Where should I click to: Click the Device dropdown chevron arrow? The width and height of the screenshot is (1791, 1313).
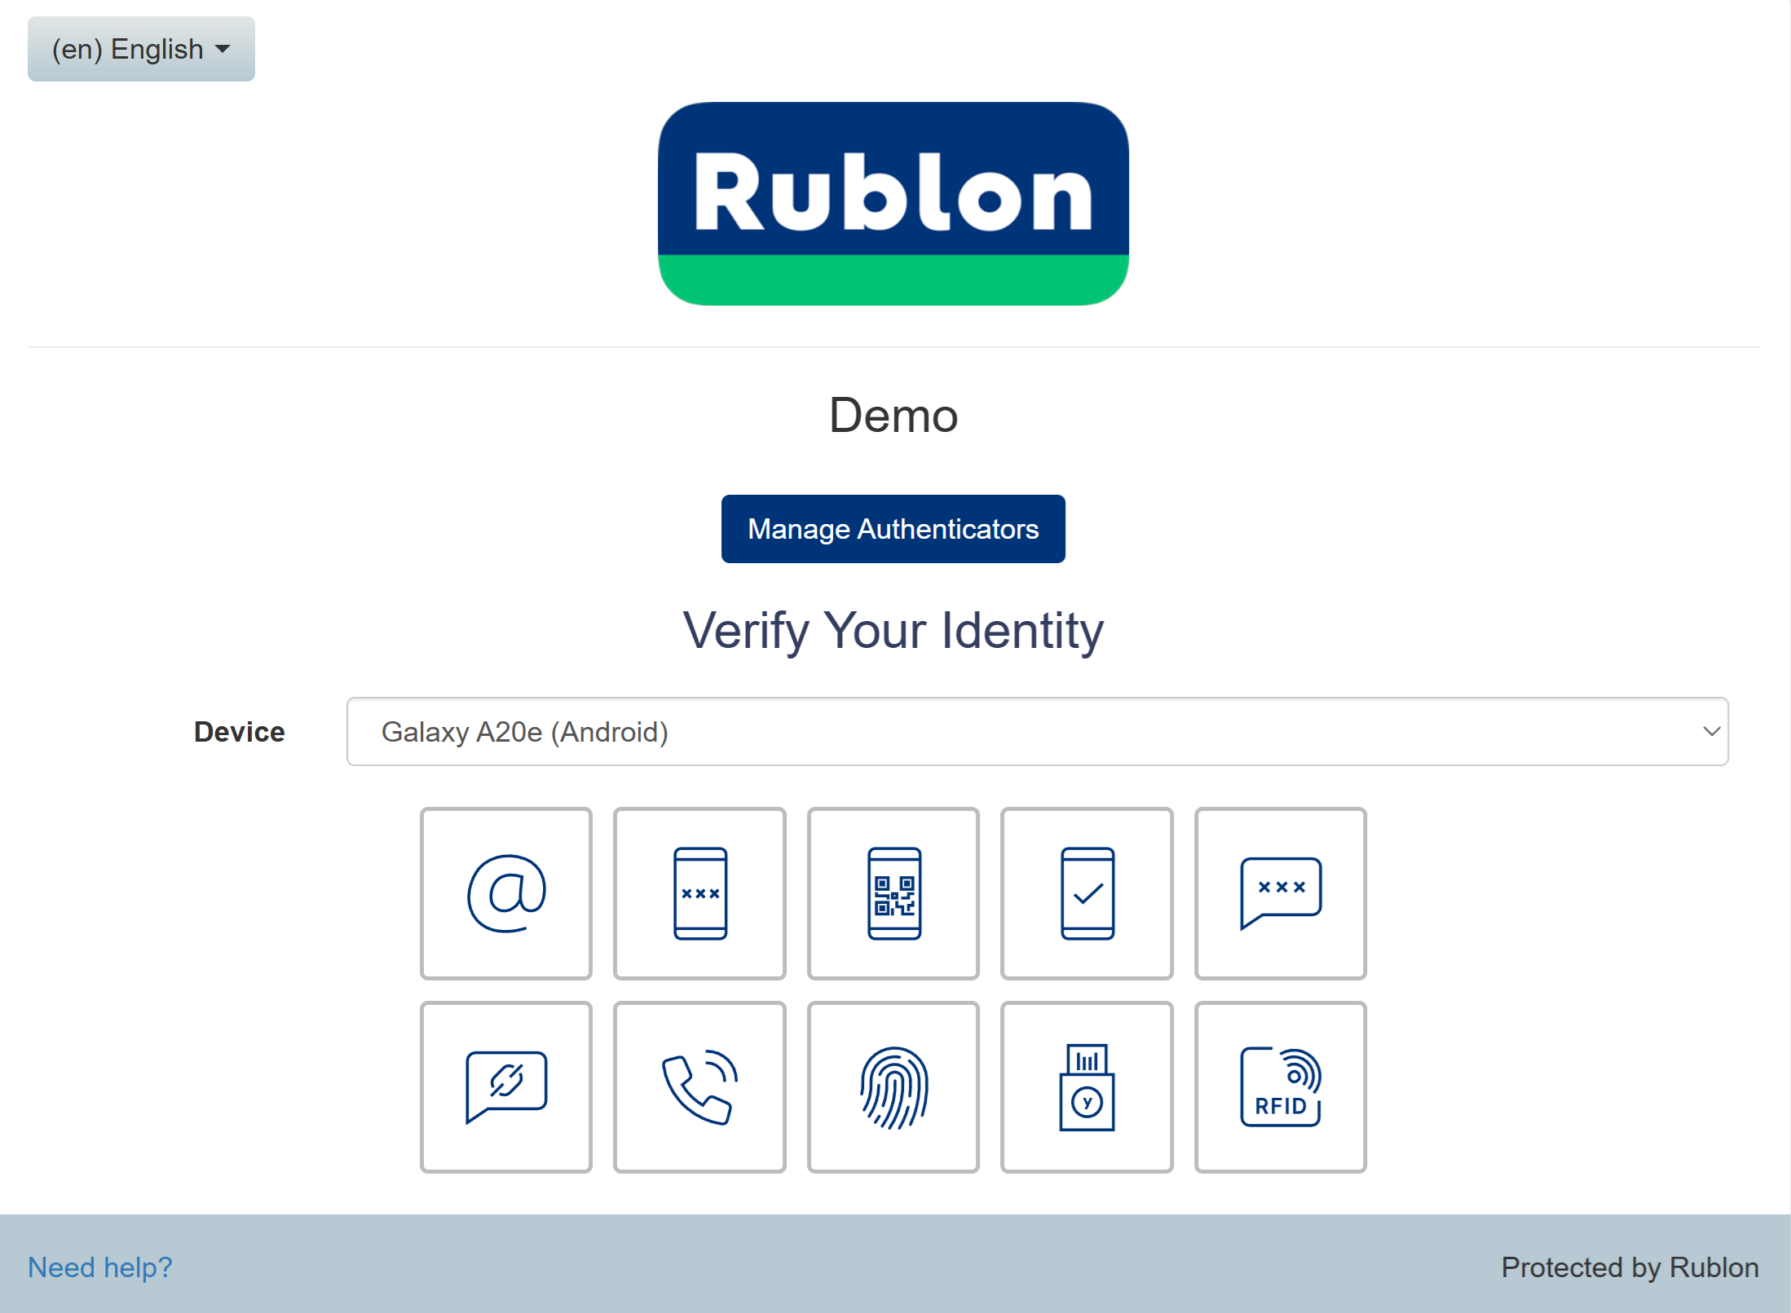tap(1711, 731)
